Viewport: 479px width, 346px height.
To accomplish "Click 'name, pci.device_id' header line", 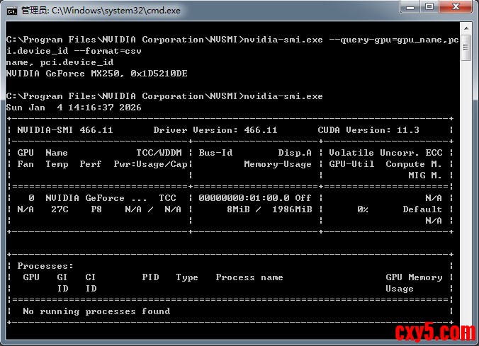I will click(x=60, y=62).
